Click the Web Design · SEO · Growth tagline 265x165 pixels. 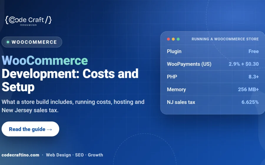coord(74,155)
